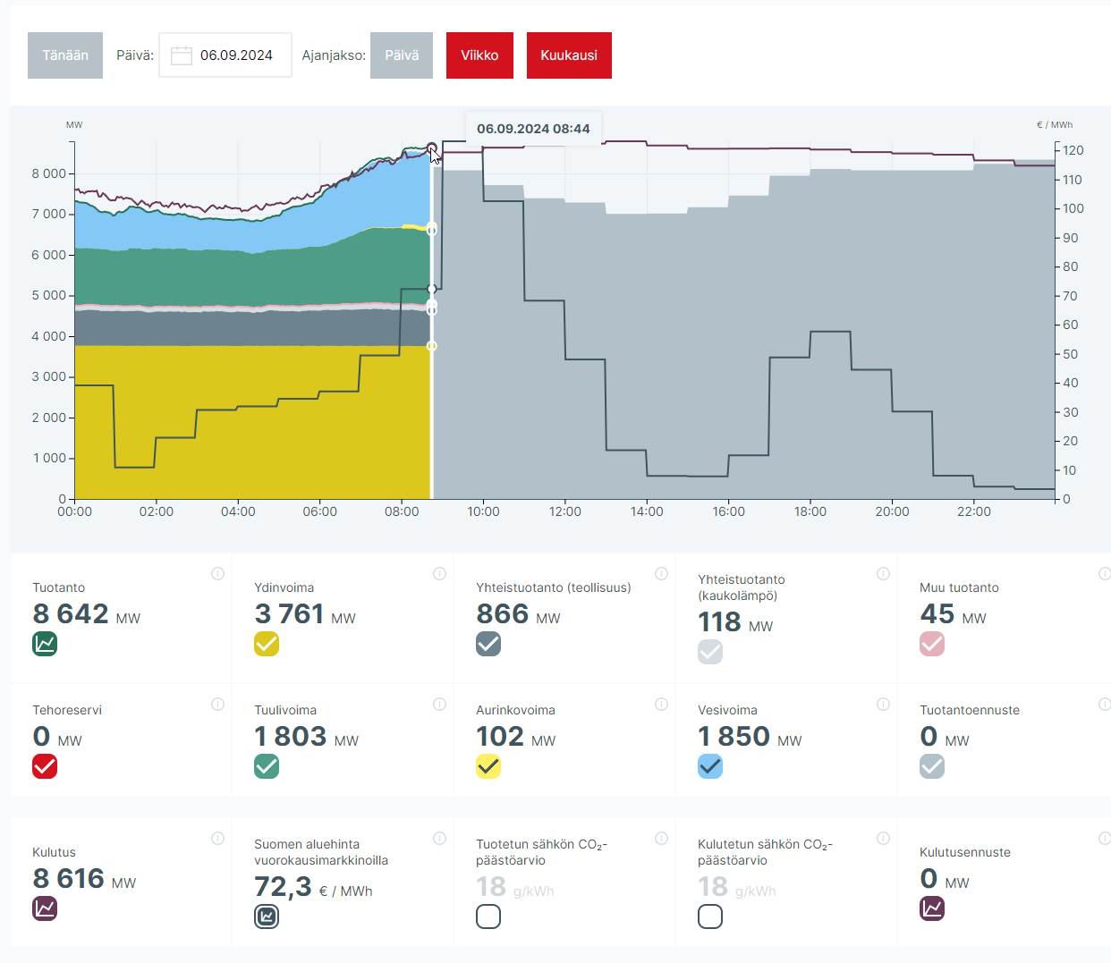The width and height of the screenshot is (1111, 963).
Task: Uncheck the Ydinvoima yellow checkbox
Action: [x=267, y=644]
